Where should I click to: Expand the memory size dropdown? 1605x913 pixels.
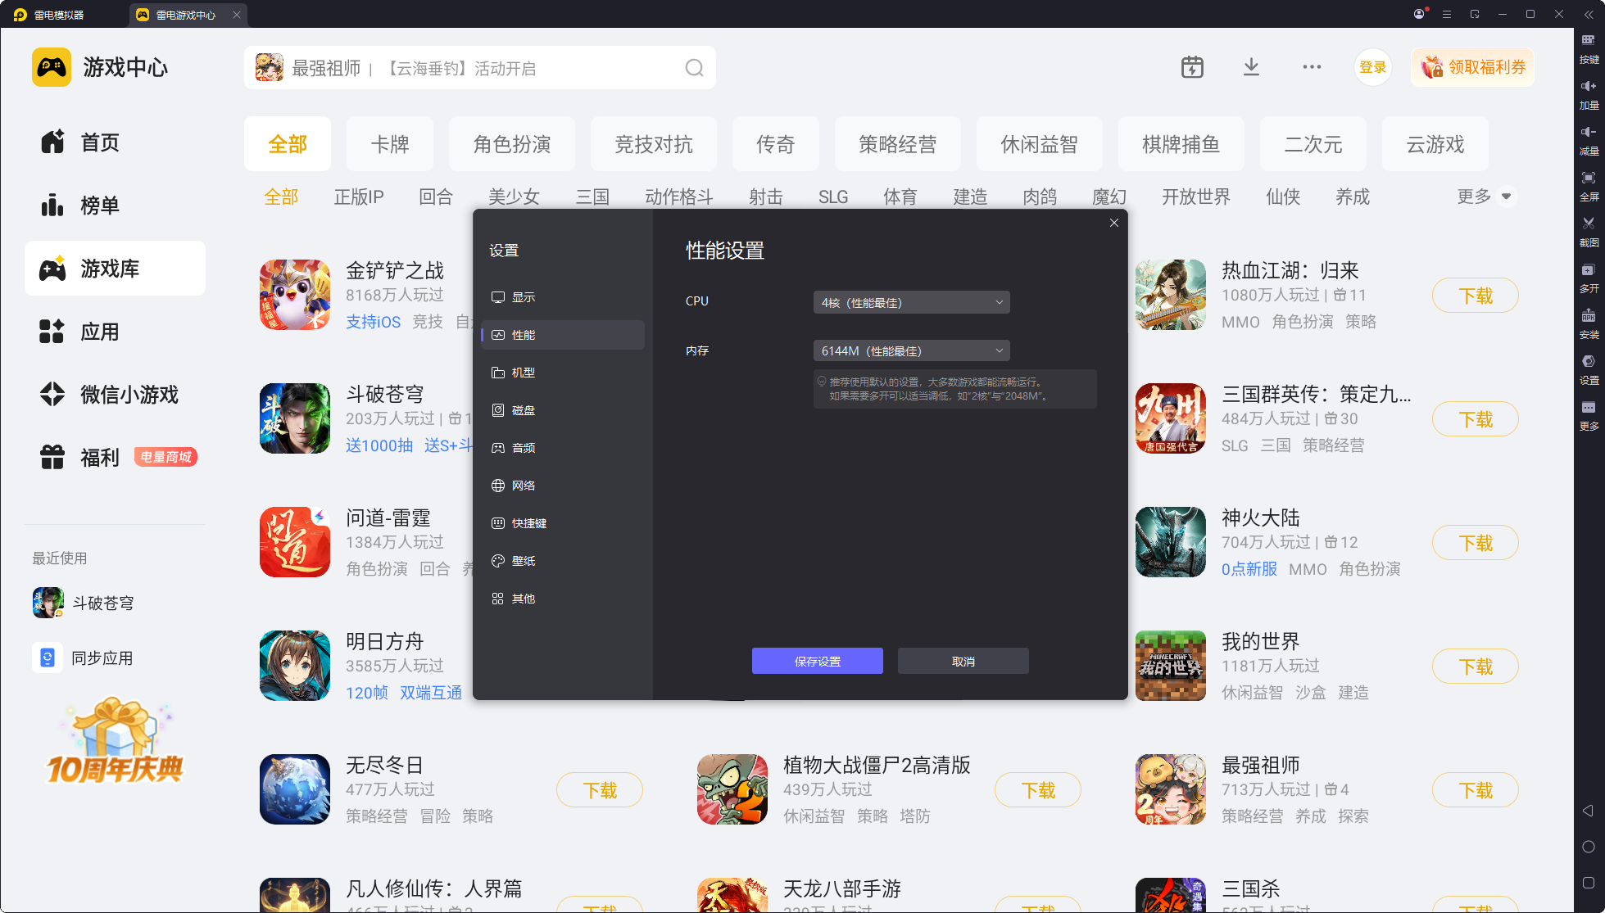(x=911, y=350)
